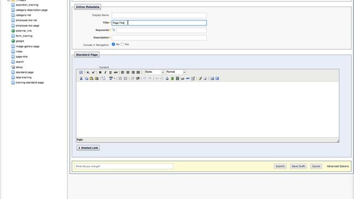Open google link in the tree

[20, 41]
